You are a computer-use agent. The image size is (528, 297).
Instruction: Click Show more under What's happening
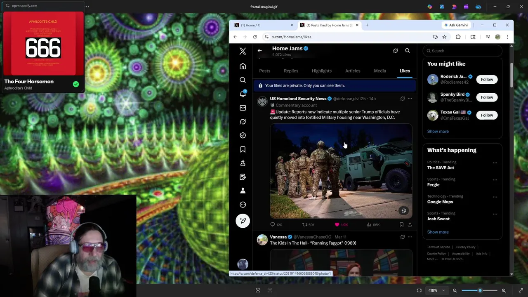[x=438, y=232]
